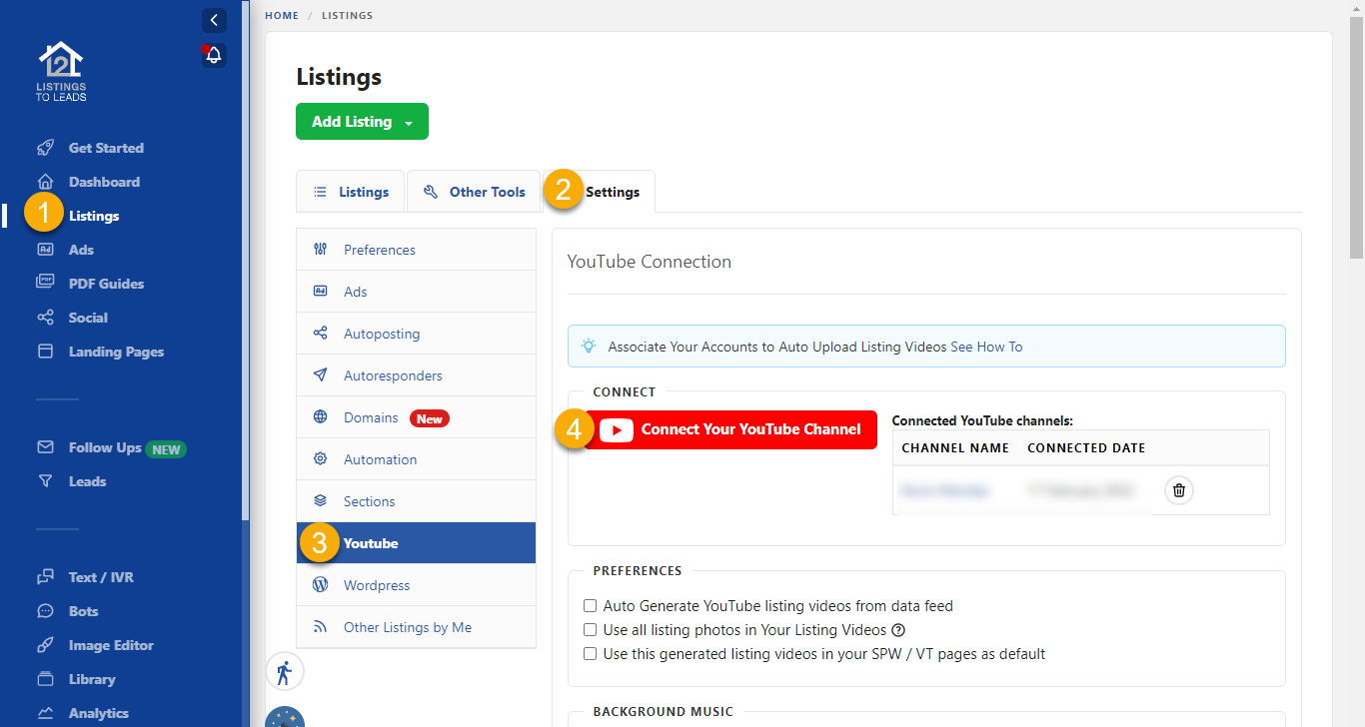
Task: Open the notifications bell
Action: [x=214, y=56]
